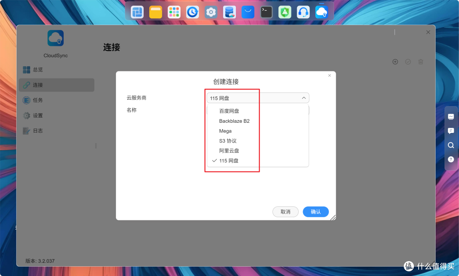Open 日志 logs in sidebar

pos(57,131)
